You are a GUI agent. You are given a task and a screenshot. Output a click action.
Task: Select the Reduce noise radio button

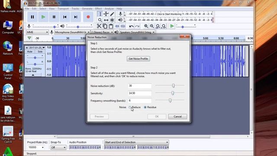(x=130, y=107)
